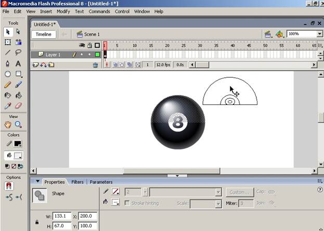Click Insert Layer icon below Layer 1
Screen dimensions: 324x231
(35, 65)
